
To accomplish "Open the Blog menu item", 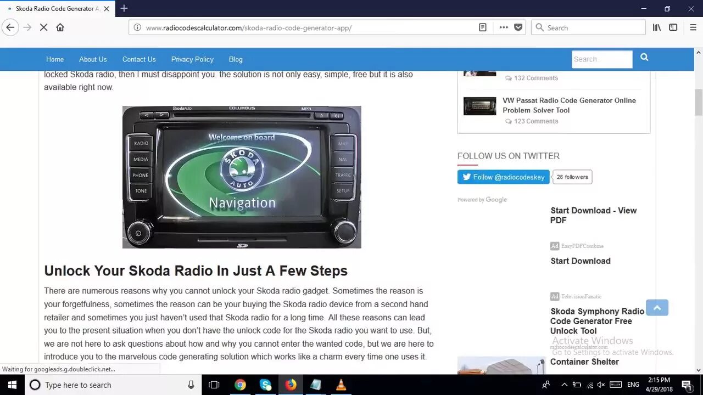I will click(x=236, y=59).
